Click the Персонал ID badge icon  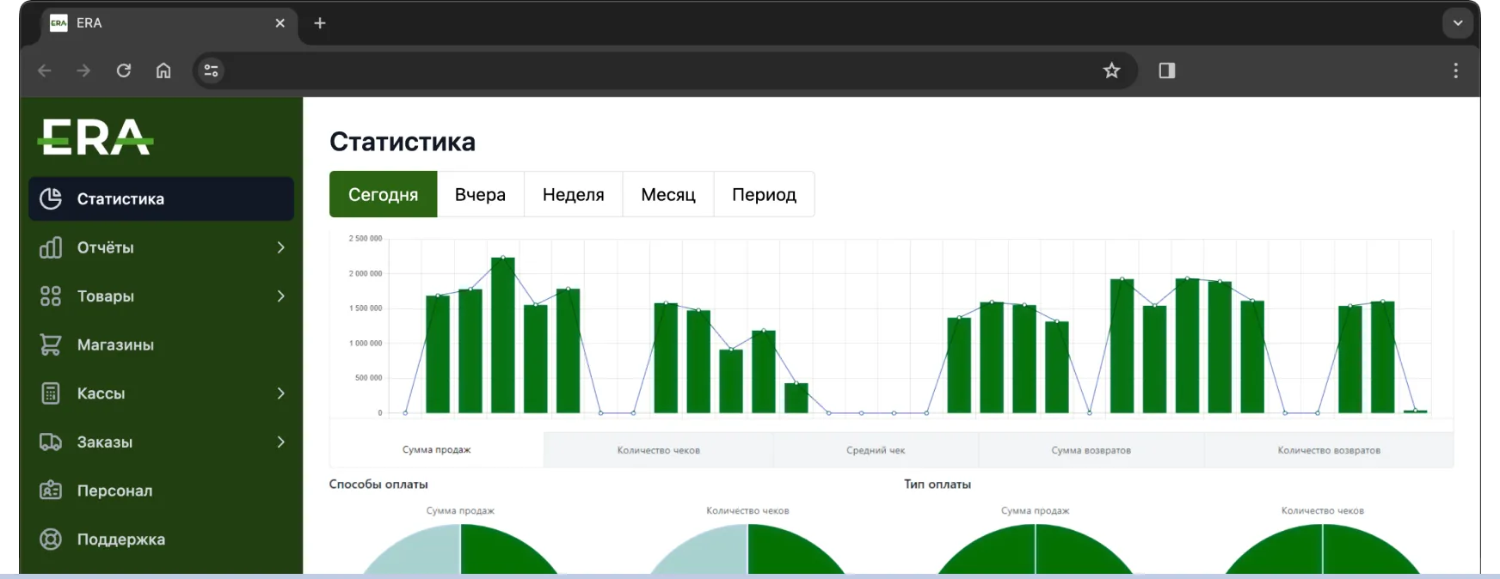tap(51, 491)
